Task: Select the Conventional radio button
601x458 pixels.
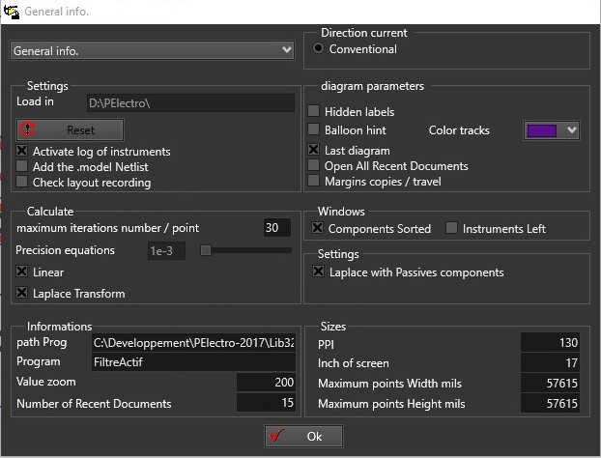Action: pyautogui.click(x=318, y=48)
